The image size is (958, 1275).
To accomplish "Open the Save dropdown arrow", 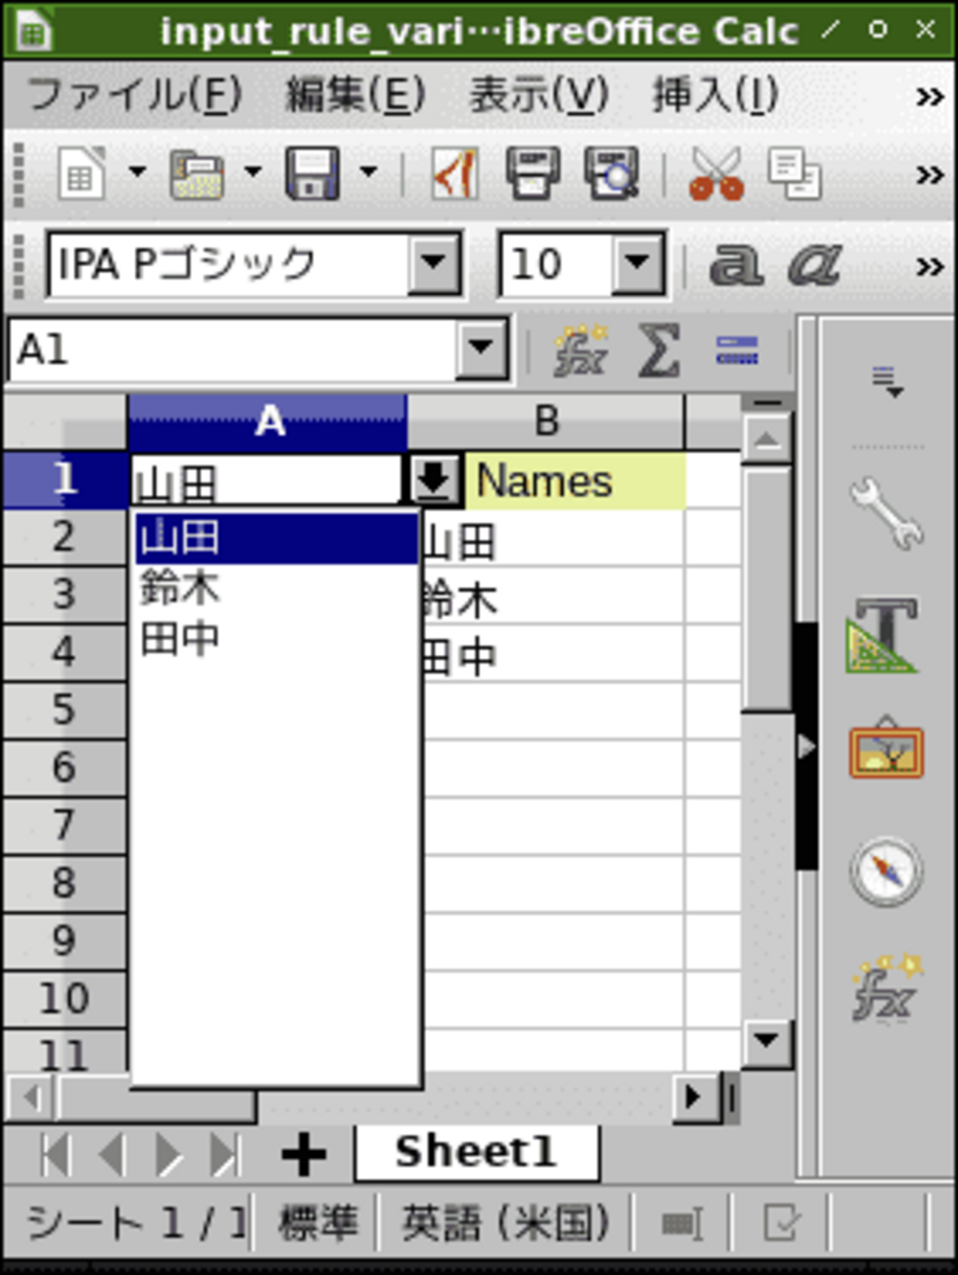I will [368, 173].
